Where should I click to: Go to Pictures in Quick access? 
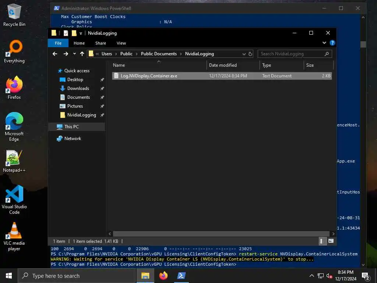point(75,106)
